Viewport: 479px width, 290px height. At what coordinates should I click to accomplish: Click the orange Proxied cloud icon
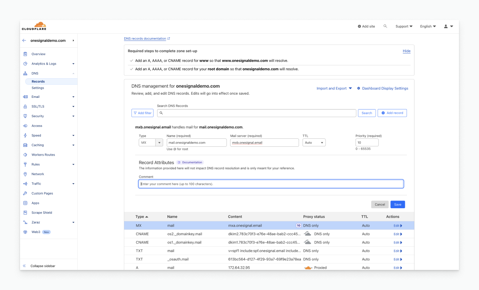[308, 268]
